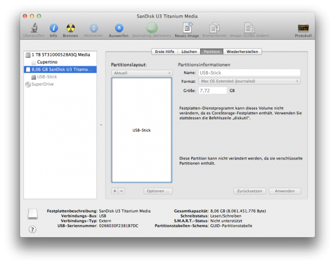The image size is (335, 265).
Task: Open the Protokoll log icon
Action: pyautogui.click(x=303, y=28)
